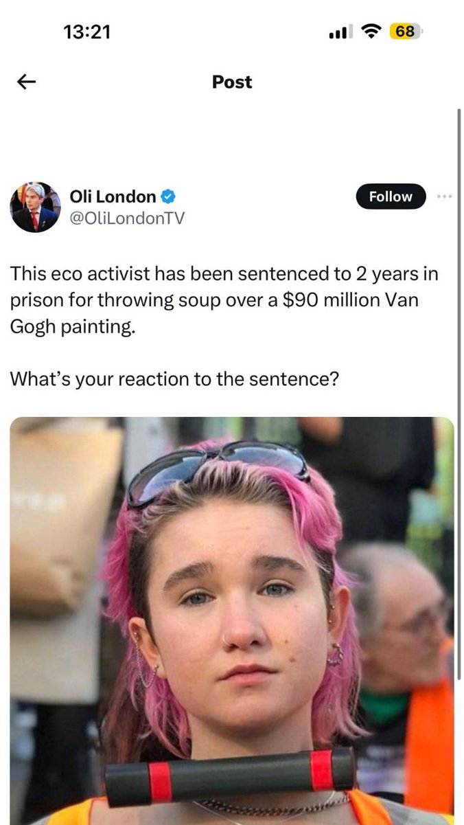This screenshot has width=464, height=825.
Task: Open the Oli London display name
Action: tap(113, 196)
